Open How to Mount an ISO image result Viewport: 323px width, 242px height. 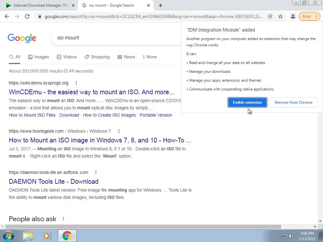pyautogui.click(x=100, y=140)
